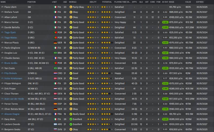
Task: Click the player icon next to Benjamin Sesko
Action: (x=2, y=129)
